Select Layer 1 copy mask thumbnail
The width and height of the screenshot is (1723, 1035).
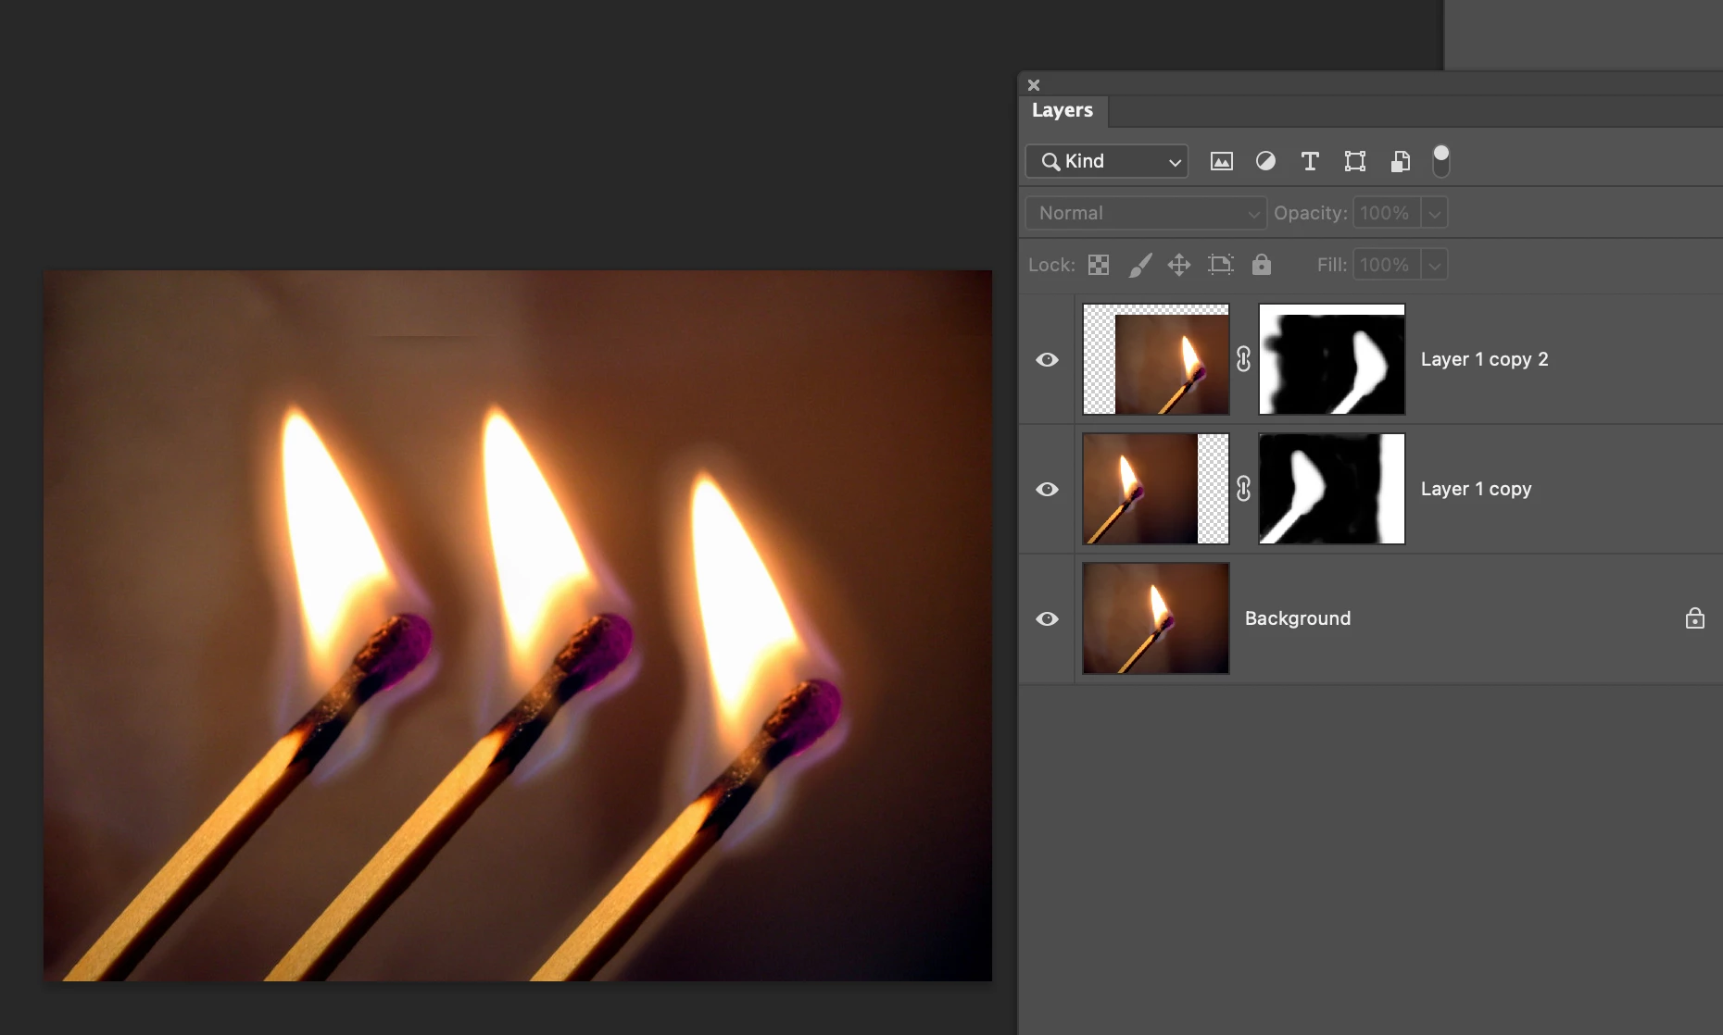pos(1332,489)
